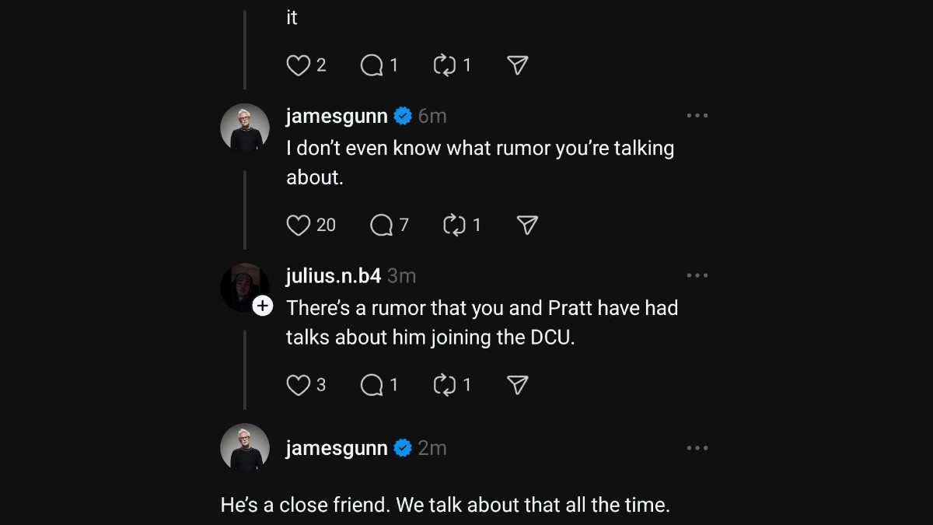Like jamesgunn's "I don't even know" reply
This screenshot has width=933, height=525.
click(x=299, y=226)
